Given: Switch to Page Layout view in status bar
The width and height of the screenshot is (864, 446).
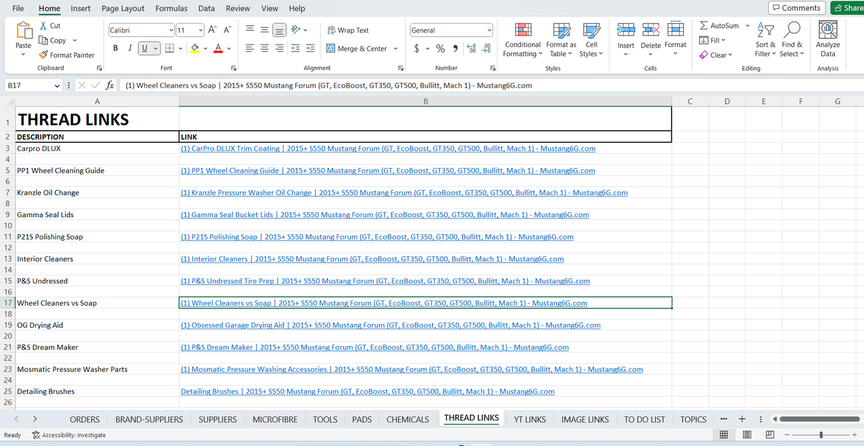Looking at the screenshot, I should click(747, 435).
